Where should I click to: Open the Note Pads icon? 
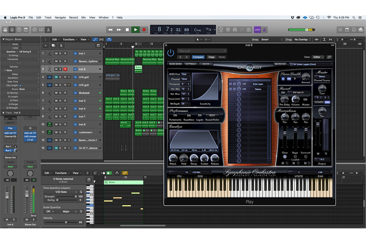click(x=347, y=30)
